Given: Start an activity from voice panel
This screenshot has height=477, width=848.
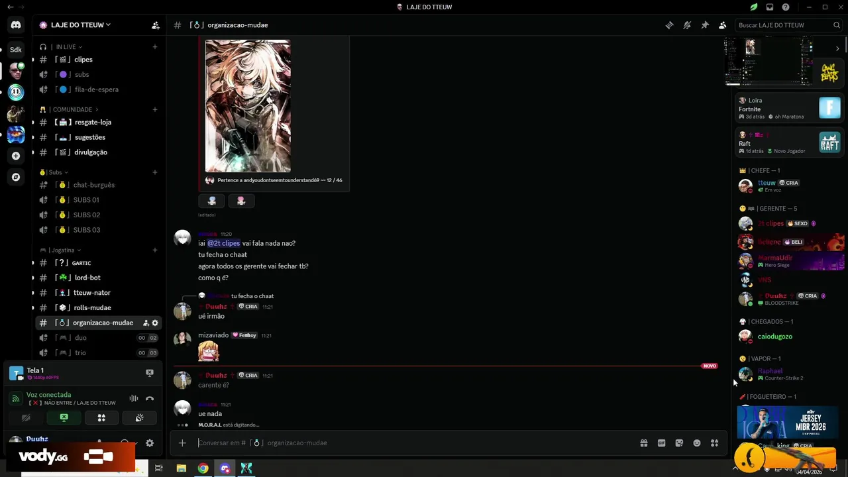Looking at the screenshot, I should pos(101,418).
